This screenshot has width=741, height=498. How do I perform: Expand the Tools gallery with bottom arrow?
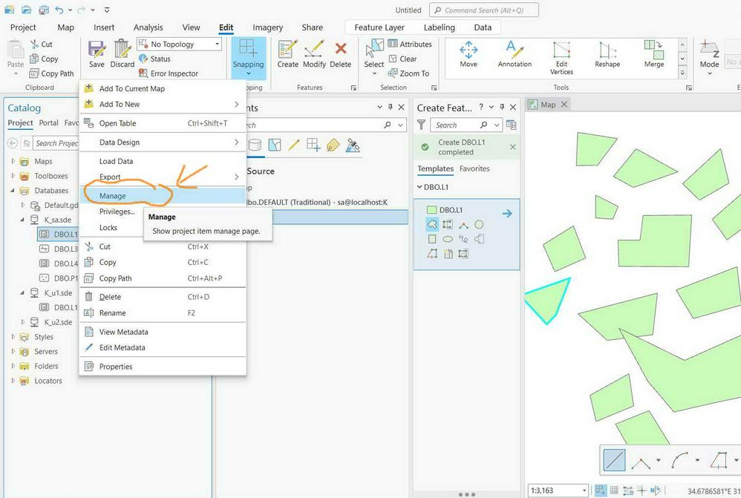point(682,73)
